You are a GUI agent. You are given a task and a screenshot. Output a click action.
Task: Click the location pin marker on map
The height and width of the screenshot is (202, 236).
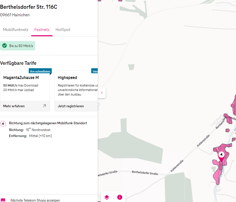[x=221, y=156]
